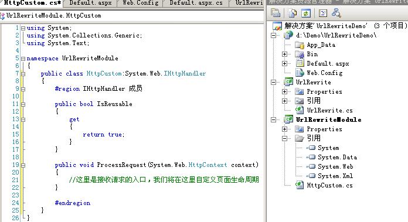Click the #endregion directive on line 24
The height and width of the screenshot is (222, 408).
[72, 203]
